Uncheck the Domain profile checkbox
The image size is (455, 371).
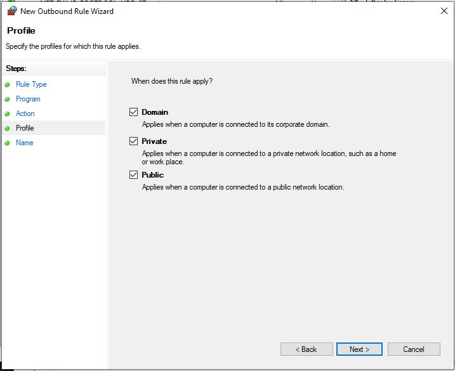[133, 112]
